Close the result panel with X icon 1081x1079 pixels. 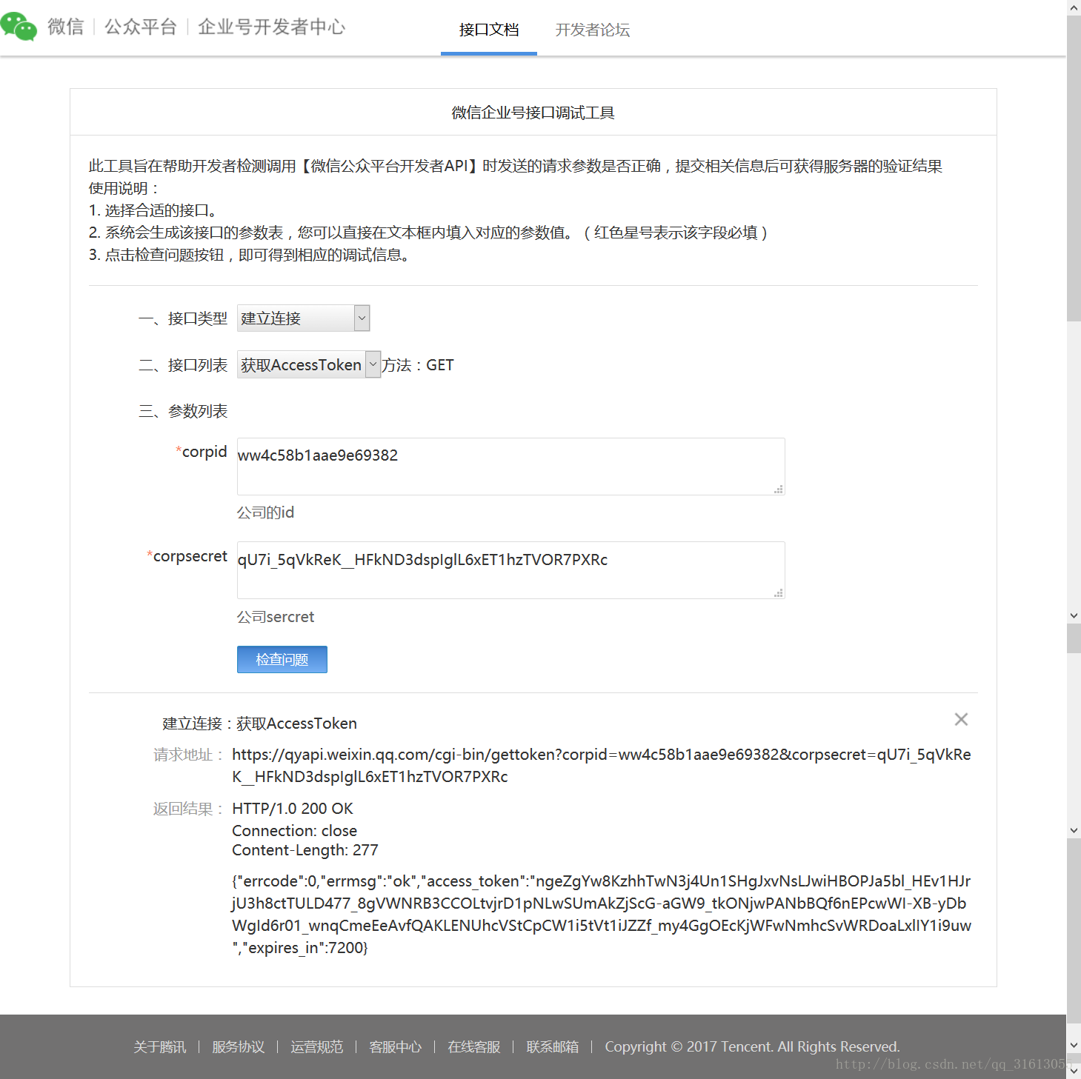tap(961, 719)
